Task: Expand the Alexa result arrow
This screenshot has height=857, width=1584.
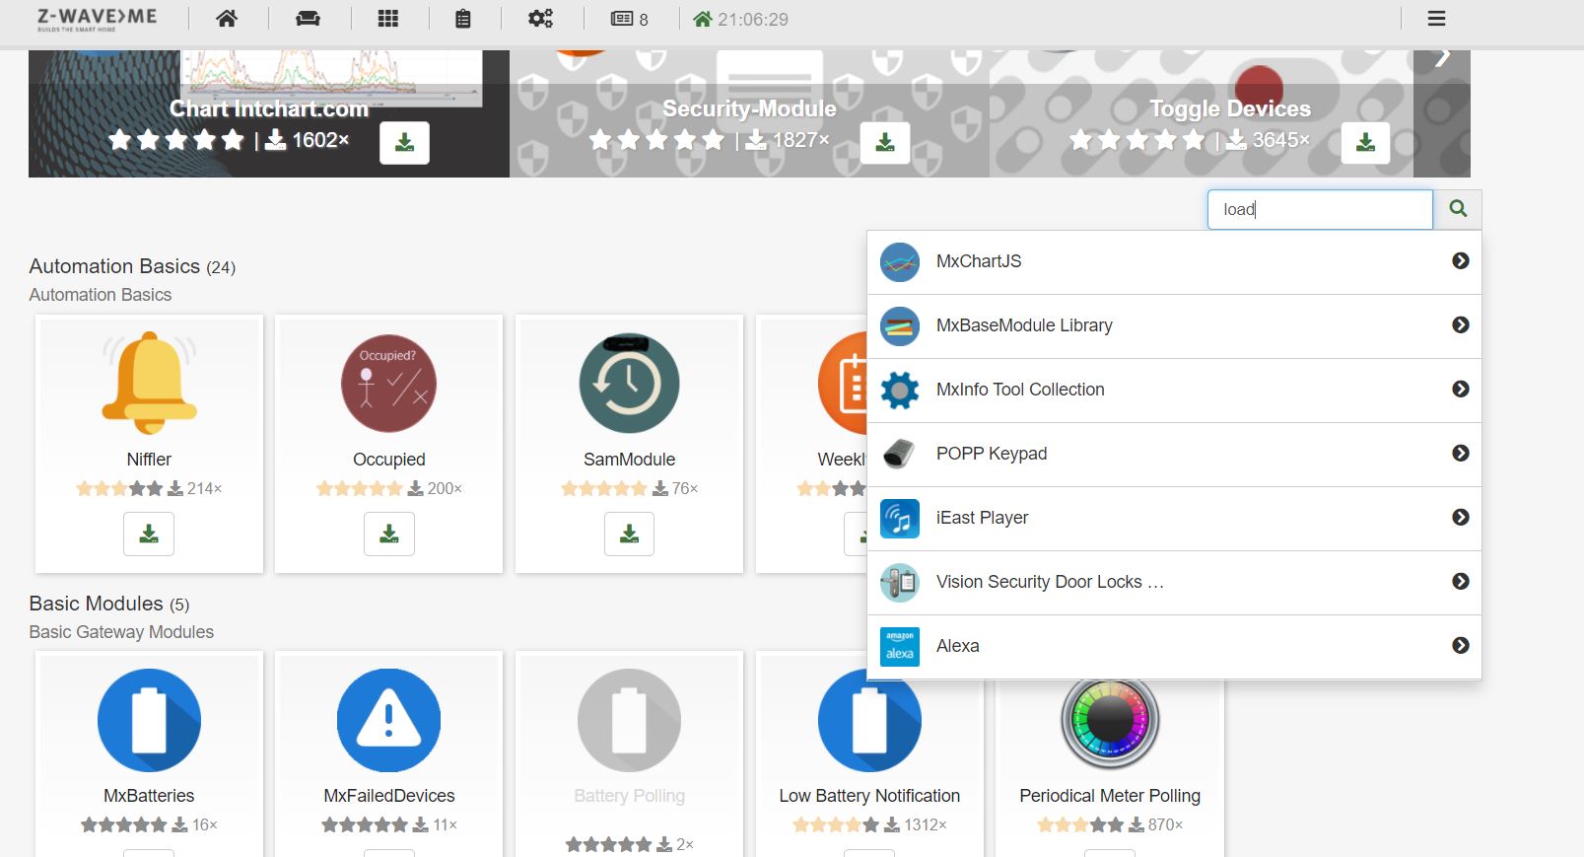Action: tap(1460, 646)
